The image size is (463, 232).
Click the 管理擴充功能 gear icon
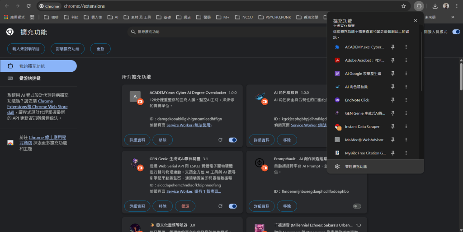(x=337, y=167)
